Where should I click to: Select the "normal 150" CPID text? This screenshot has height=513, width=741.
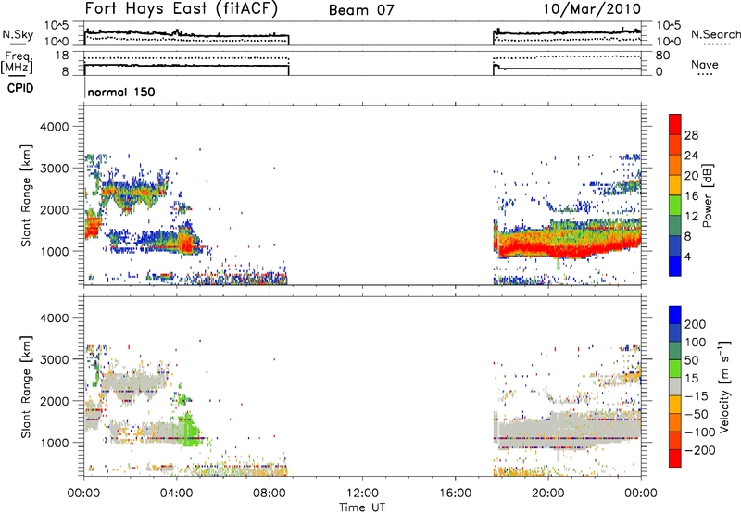121,92
